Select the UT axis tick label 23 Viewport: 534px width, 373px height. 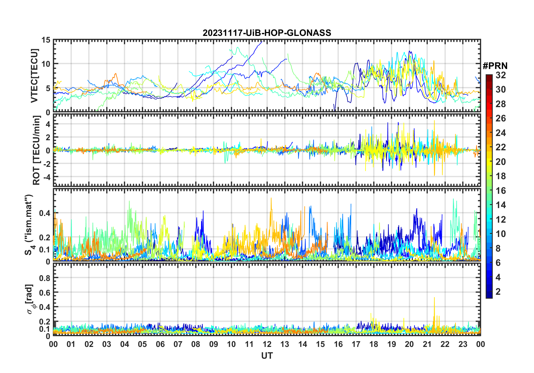tap(463, 344)
